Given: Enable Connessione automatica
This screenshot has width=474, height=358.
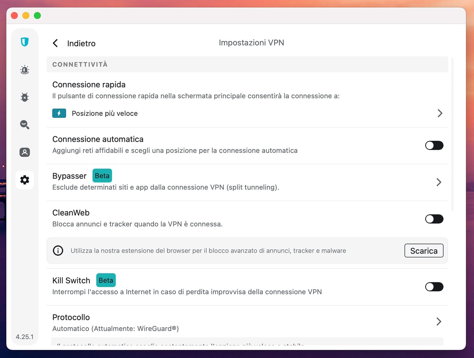Looking at the screenshot, I should (434, 145).
